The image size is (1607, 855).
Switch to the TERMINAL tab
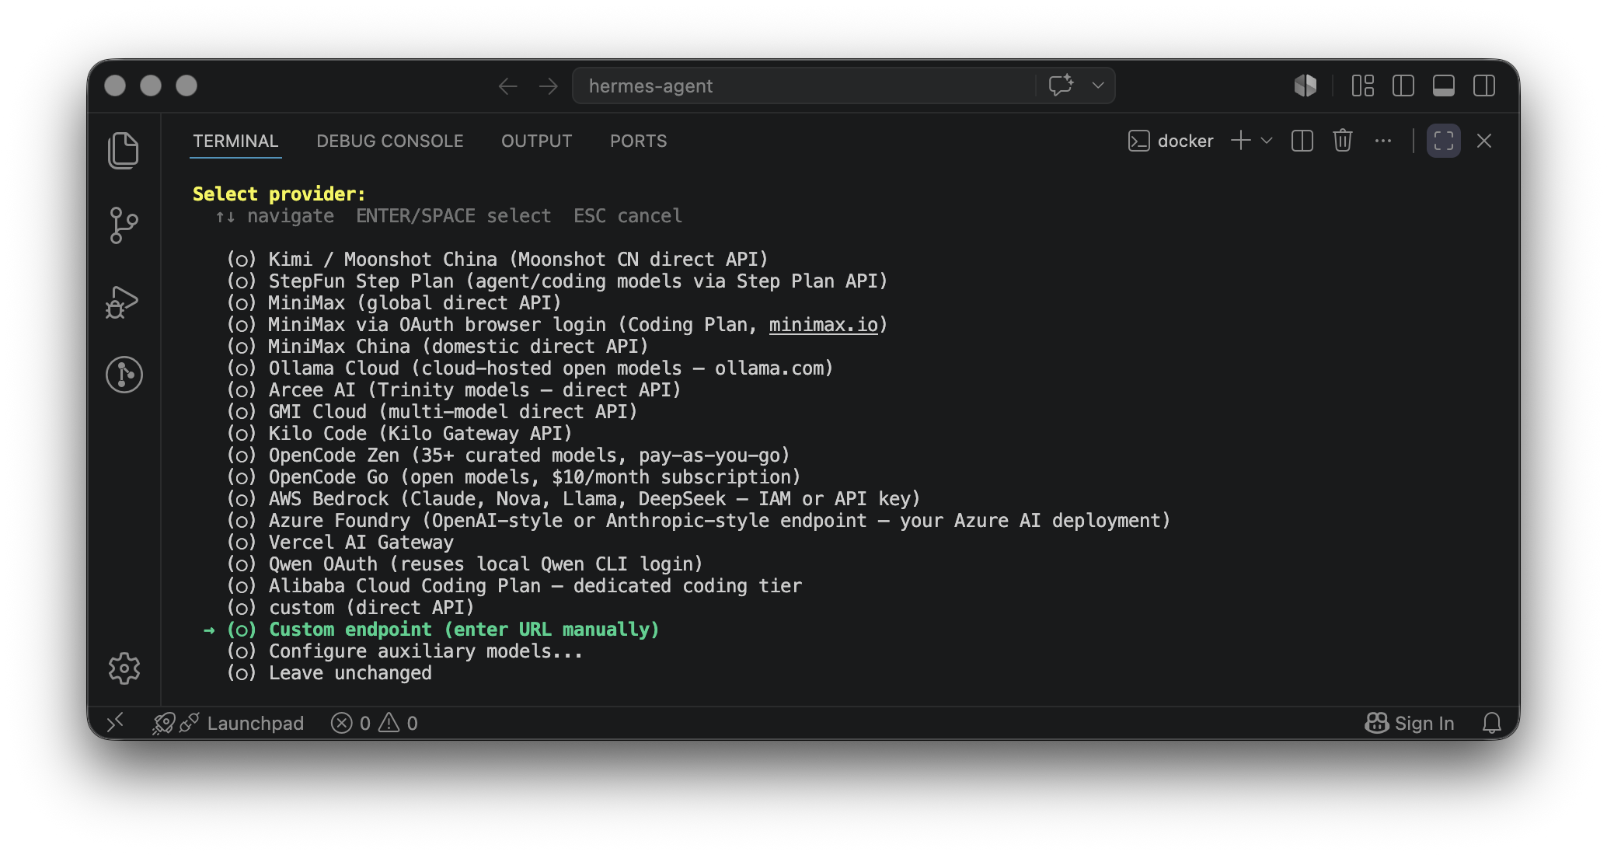click(235, 141)
